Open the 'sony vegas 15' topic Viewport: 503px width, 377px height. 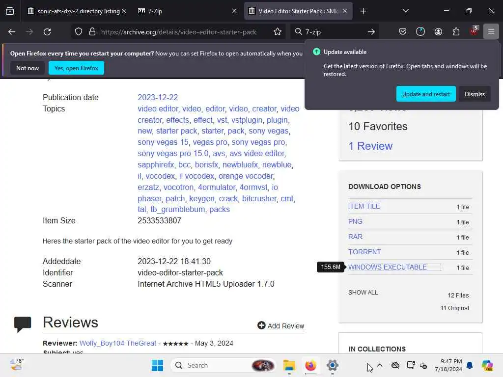(x=163, y=142)
